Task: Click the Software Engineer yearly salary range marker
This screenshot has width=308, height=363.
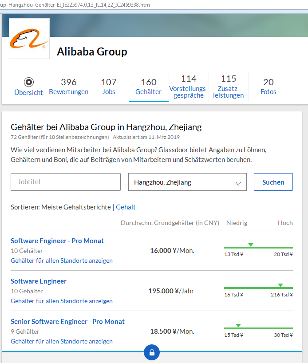Action: [280, 285]
